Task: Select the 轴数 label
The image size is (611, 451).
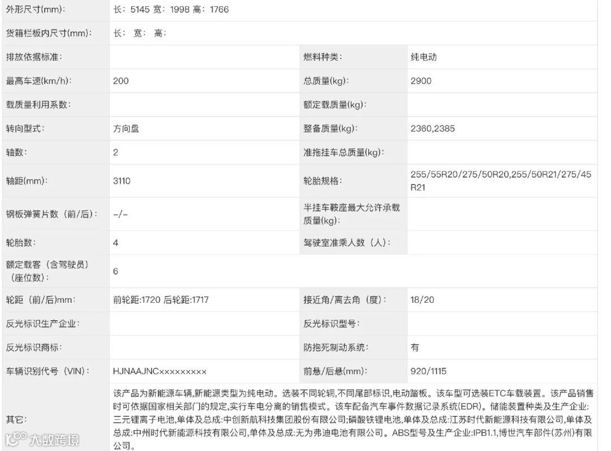Action: tap(16, 152)
